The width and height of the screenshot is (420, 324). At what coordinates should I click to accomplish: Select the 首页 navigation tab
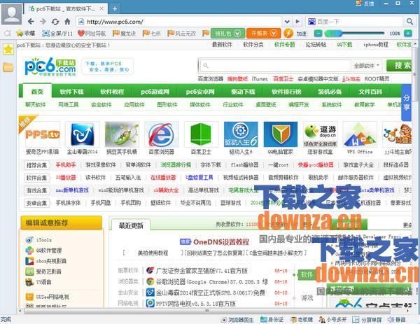[37, 92]
